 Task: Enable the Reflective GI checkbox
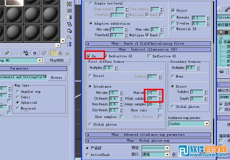[x=149, y=56]
